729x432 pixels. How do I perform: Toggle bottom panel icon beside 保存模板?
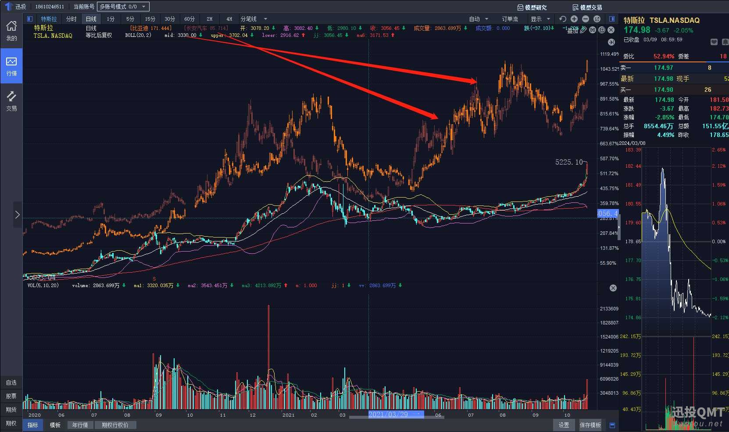612,425
